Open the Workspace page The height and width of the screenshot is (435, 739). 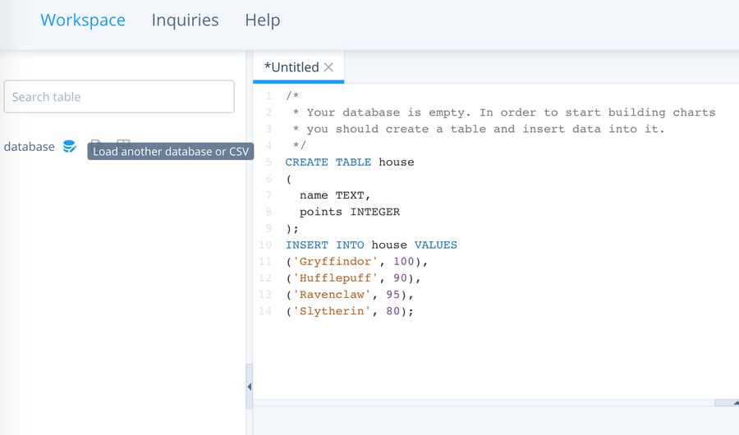pos(83,21)
